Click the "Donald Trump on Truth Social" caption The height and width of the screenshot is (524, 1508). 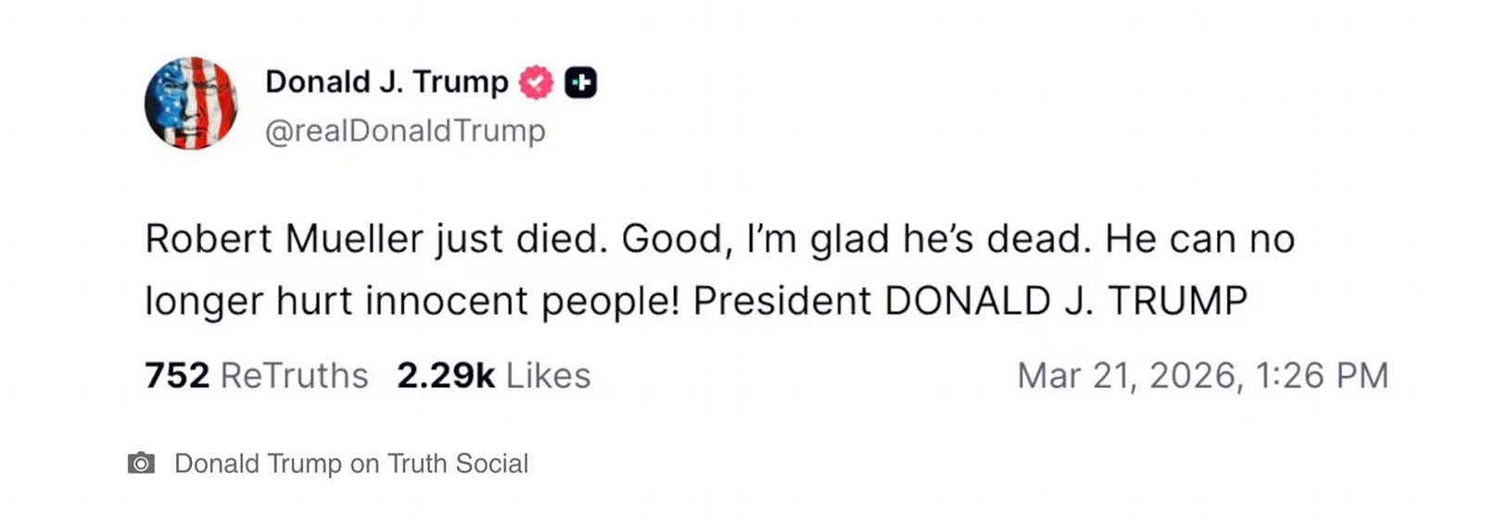click(x=351, y=463)
